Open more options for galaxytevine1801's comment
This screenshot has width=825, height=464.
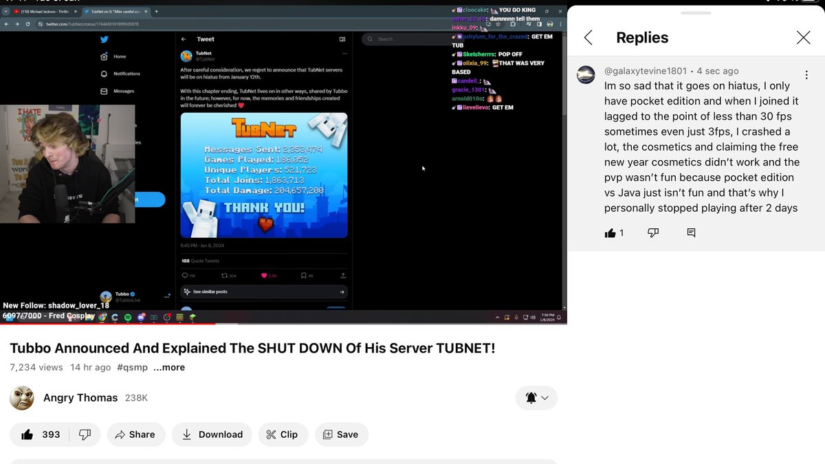(x=806, y=74)
